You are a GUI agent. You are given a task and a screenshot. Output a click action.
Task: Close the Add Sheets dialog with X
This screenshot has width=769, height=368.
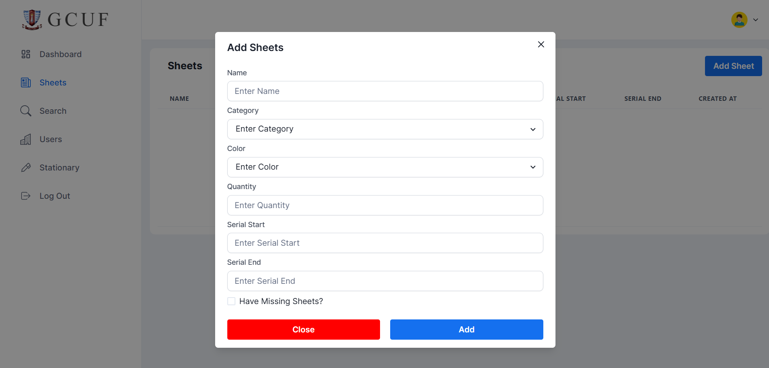(x=541, y=45)
